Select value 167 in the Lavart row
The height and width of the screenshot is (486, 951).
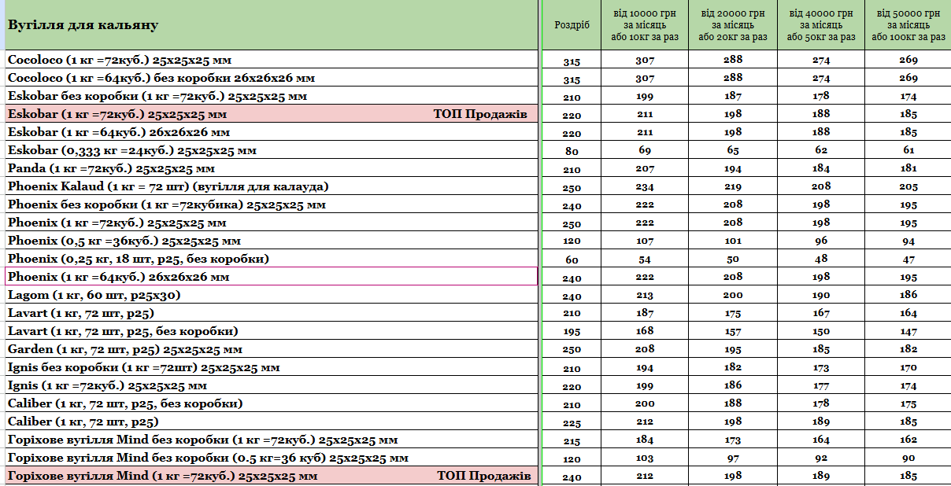[820, 314]
